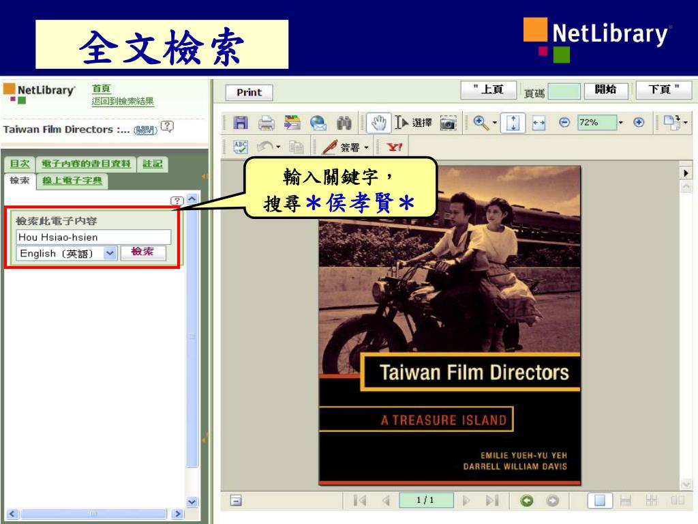Open the Sign (簽署) pen tool
The image size is (698, 524).
tap(342, 147)
